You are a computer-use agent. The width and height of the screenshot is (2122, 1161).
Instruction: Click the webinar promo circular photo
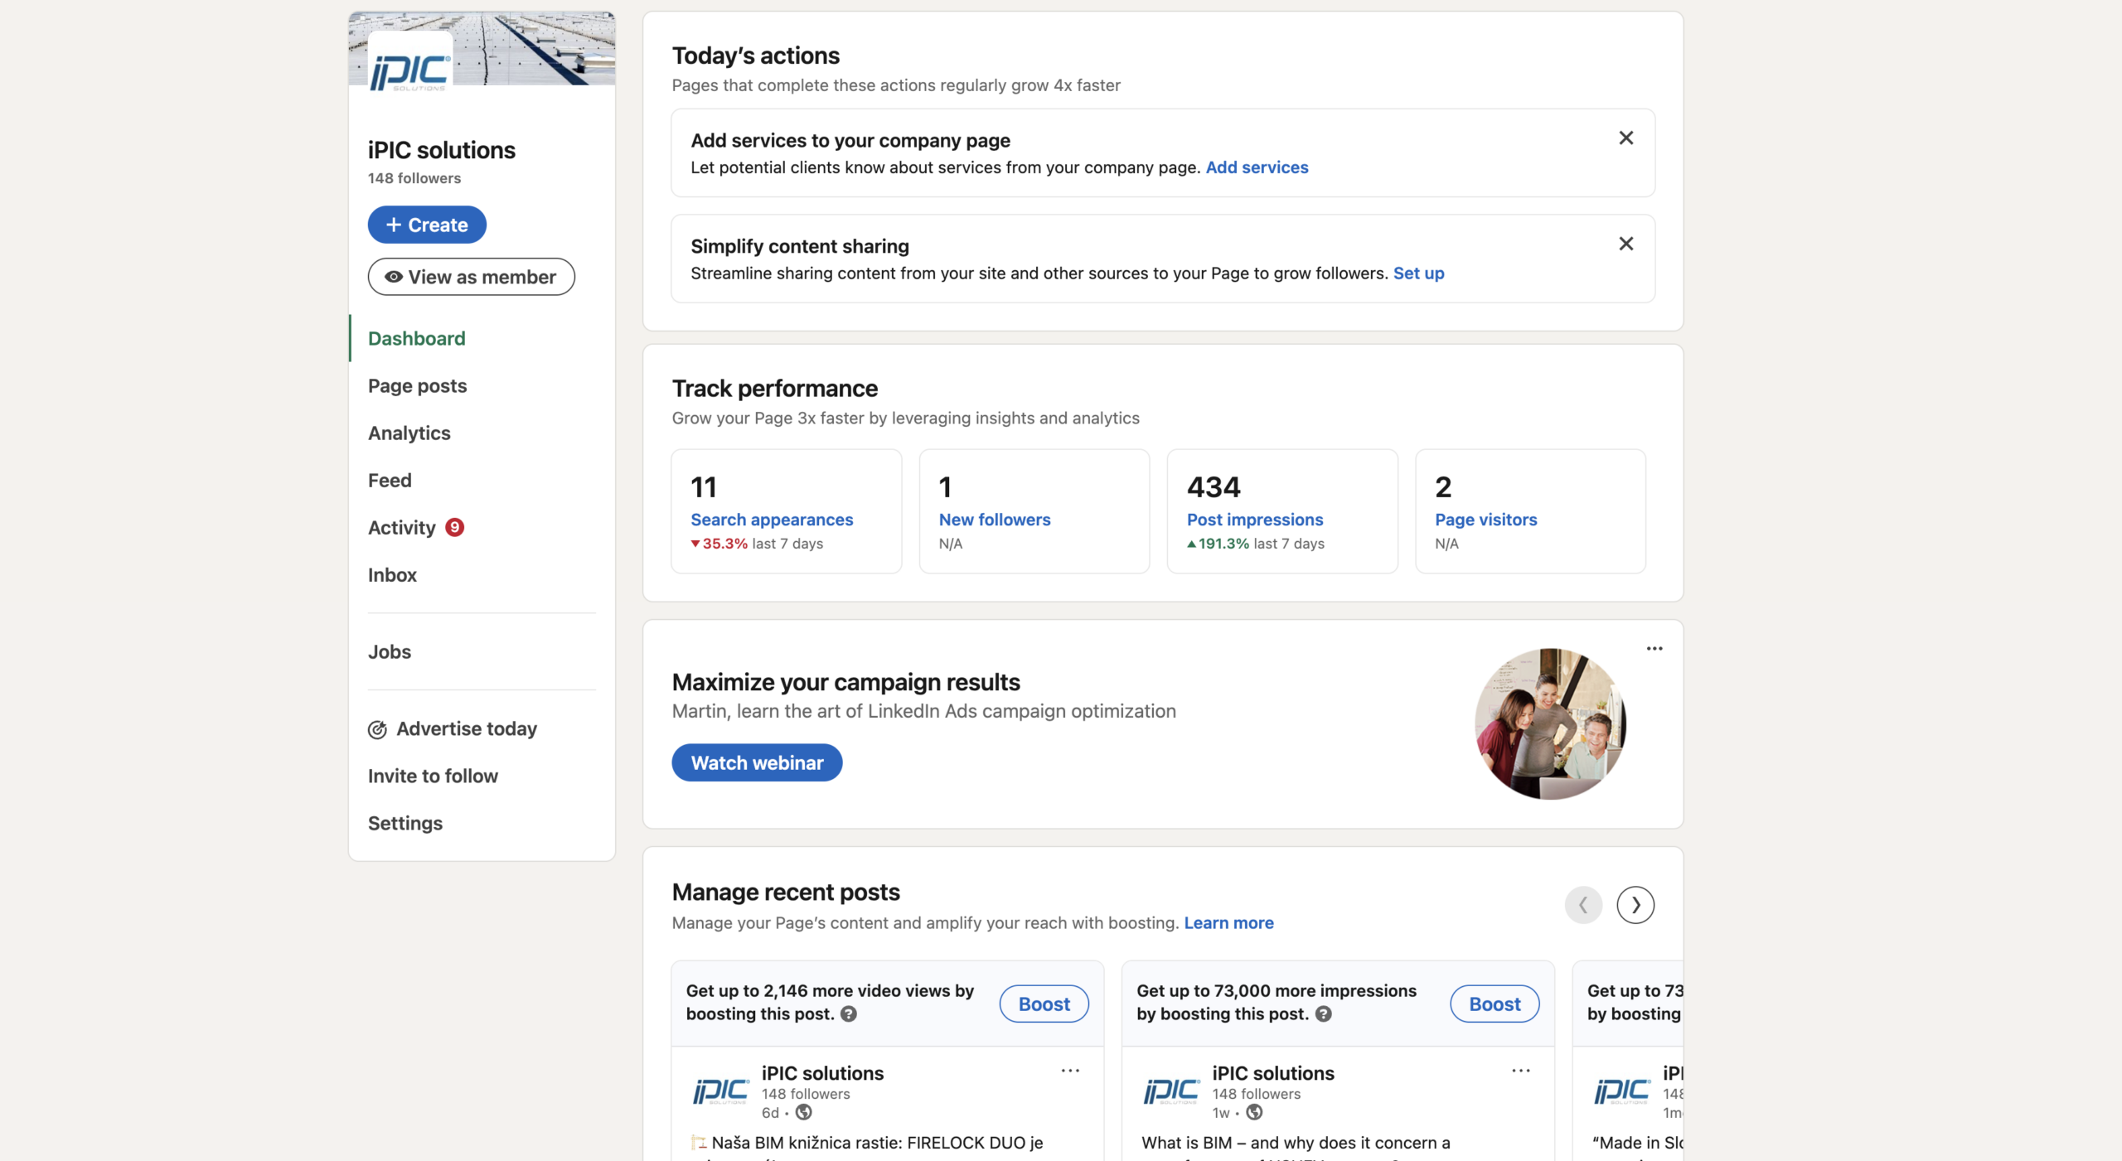click(x=1550, y=723)
